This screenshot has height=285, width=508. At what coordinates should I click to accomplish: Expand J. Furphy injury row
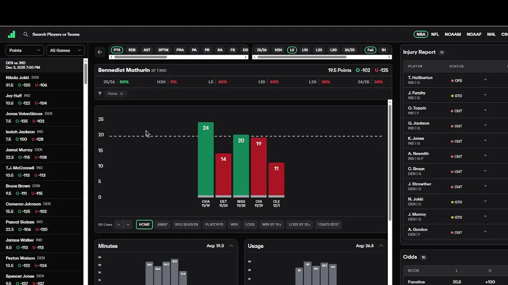485,95
